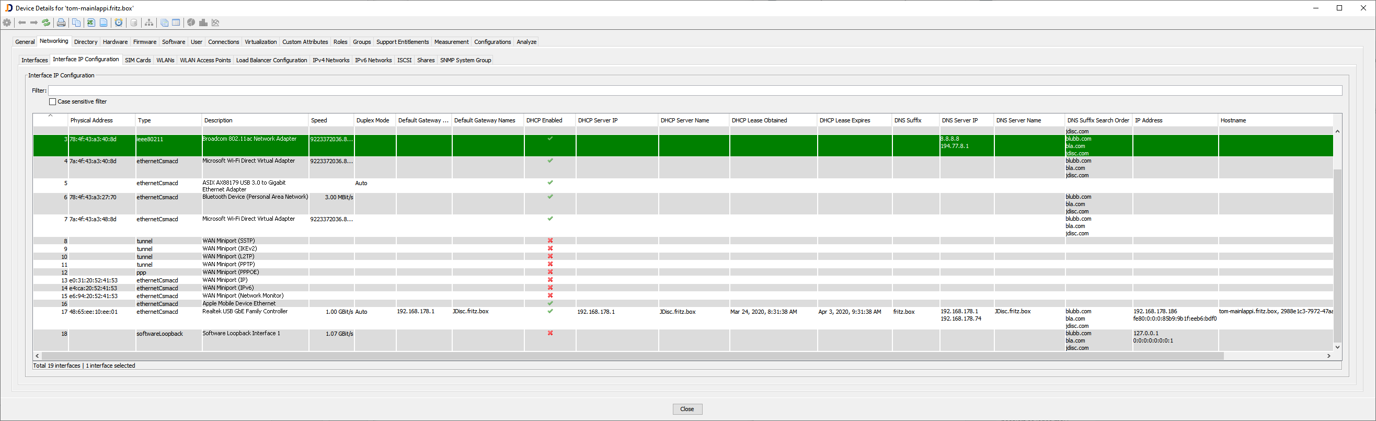Screen dimensions: 1376x421
Task: Go forward with the right arrow icon
Action: tap(33, 22)
